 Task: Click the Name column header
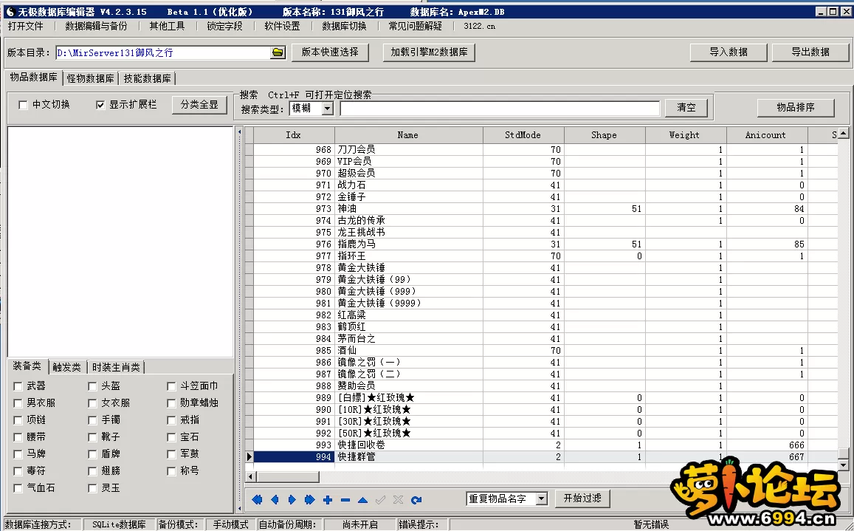click(x=408, y=134)
